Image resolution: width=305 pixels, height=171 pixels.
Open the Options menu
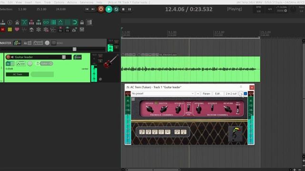click(59, 2)
